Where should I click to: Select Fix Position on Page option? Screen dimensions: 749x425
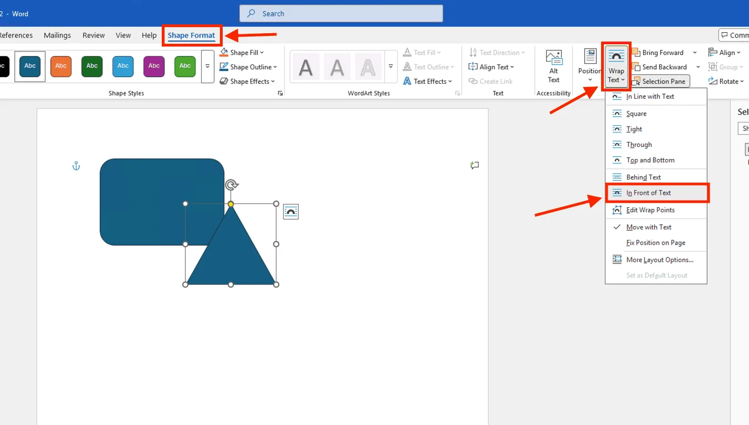(655, 243)
